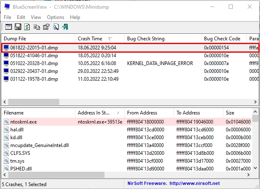Select the hal.dll driver row

(x=17, y=130)
